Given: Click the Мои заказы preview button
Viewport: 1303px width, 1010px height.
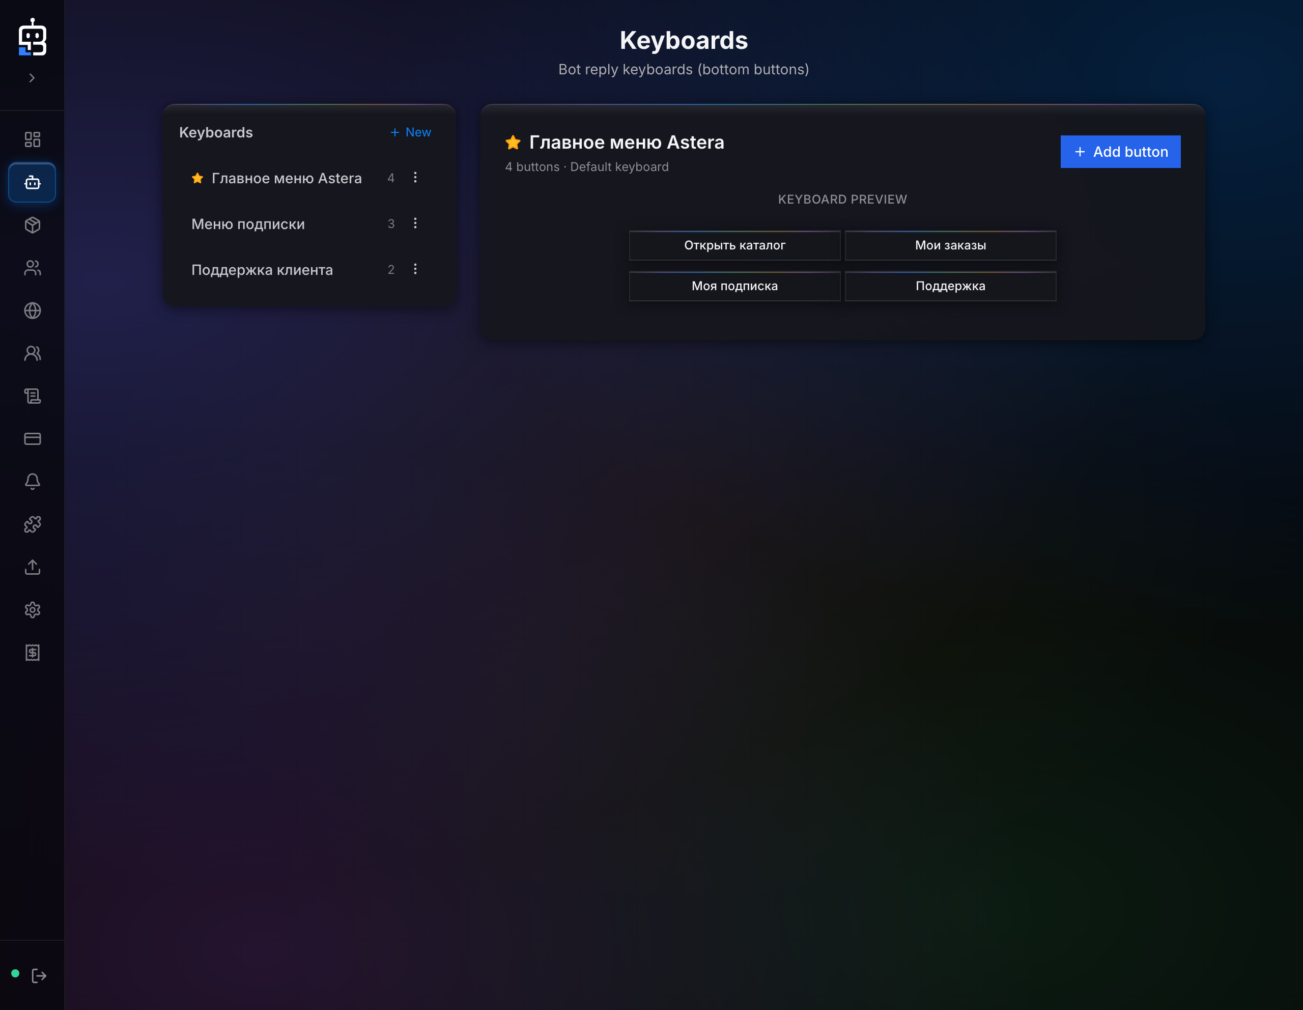Looking at the screenshot, I should (x=950, y=246).
